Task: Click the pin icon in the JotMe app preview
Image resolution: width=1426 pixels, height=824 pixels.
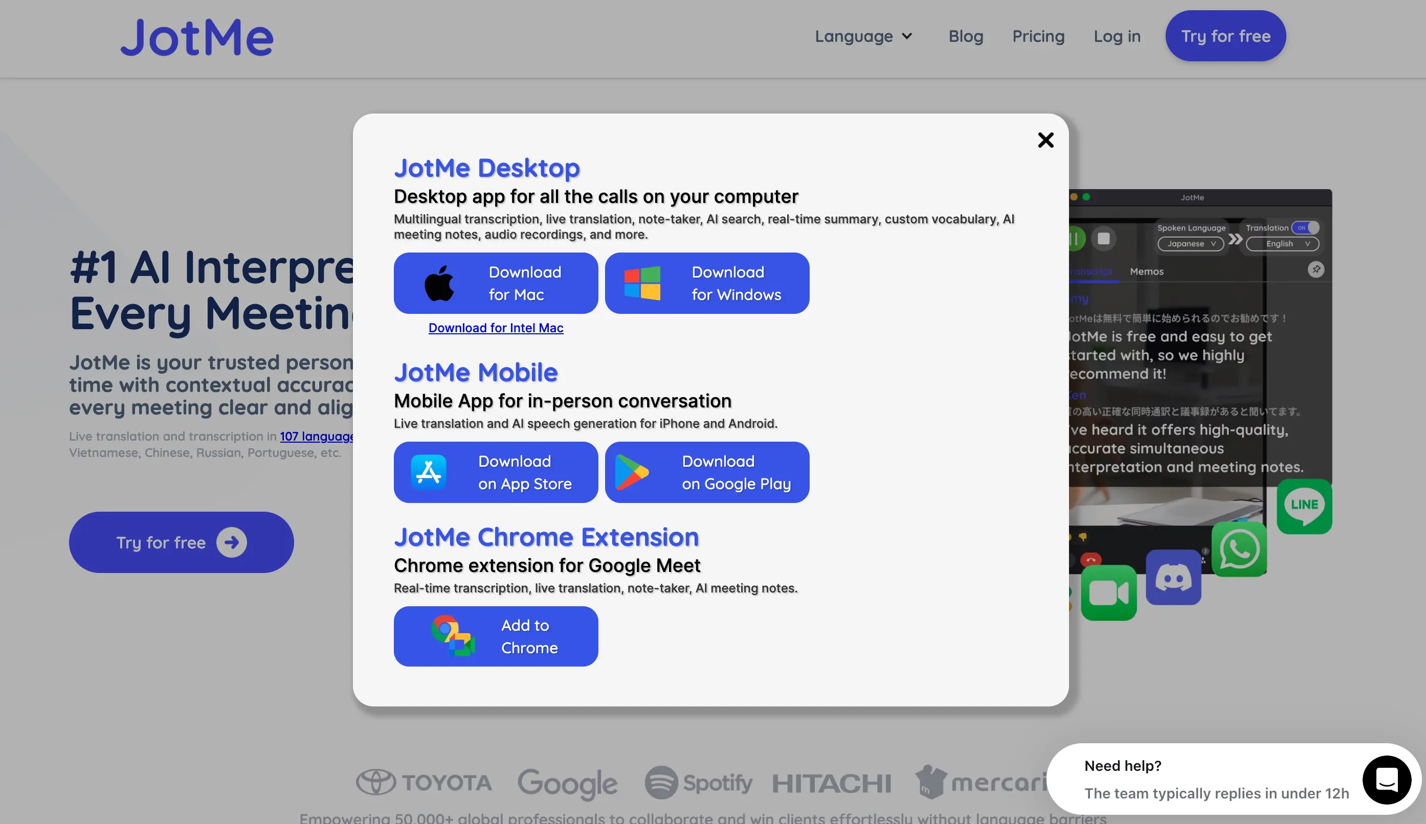Action: 1316,270
